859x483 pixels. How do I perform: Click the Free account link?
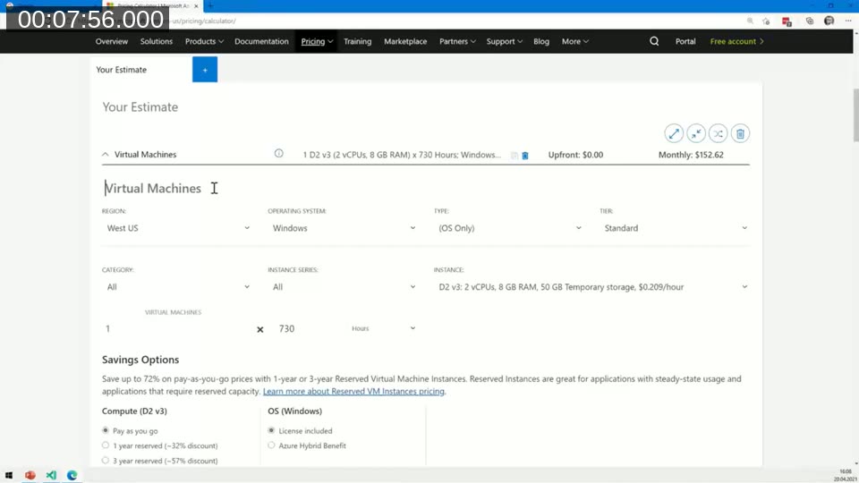[x=736, y=42]
